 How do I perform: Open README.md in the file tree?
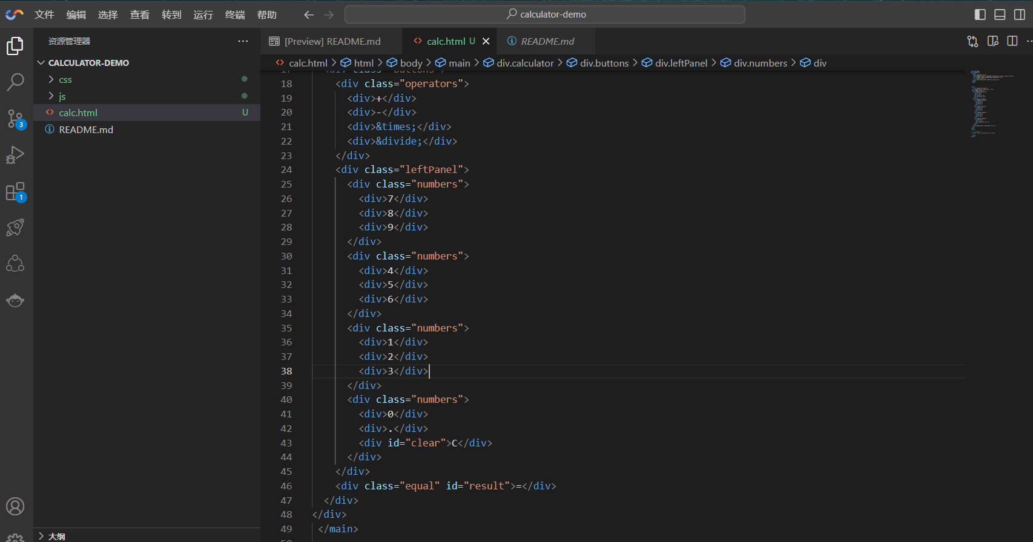point(147,129)
